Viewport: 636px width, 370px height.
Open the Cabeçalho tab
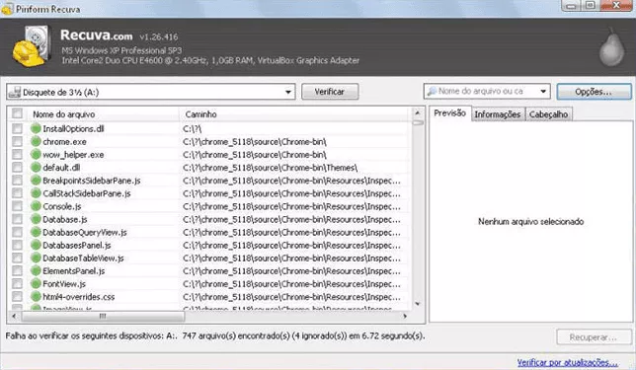point(548,114)
